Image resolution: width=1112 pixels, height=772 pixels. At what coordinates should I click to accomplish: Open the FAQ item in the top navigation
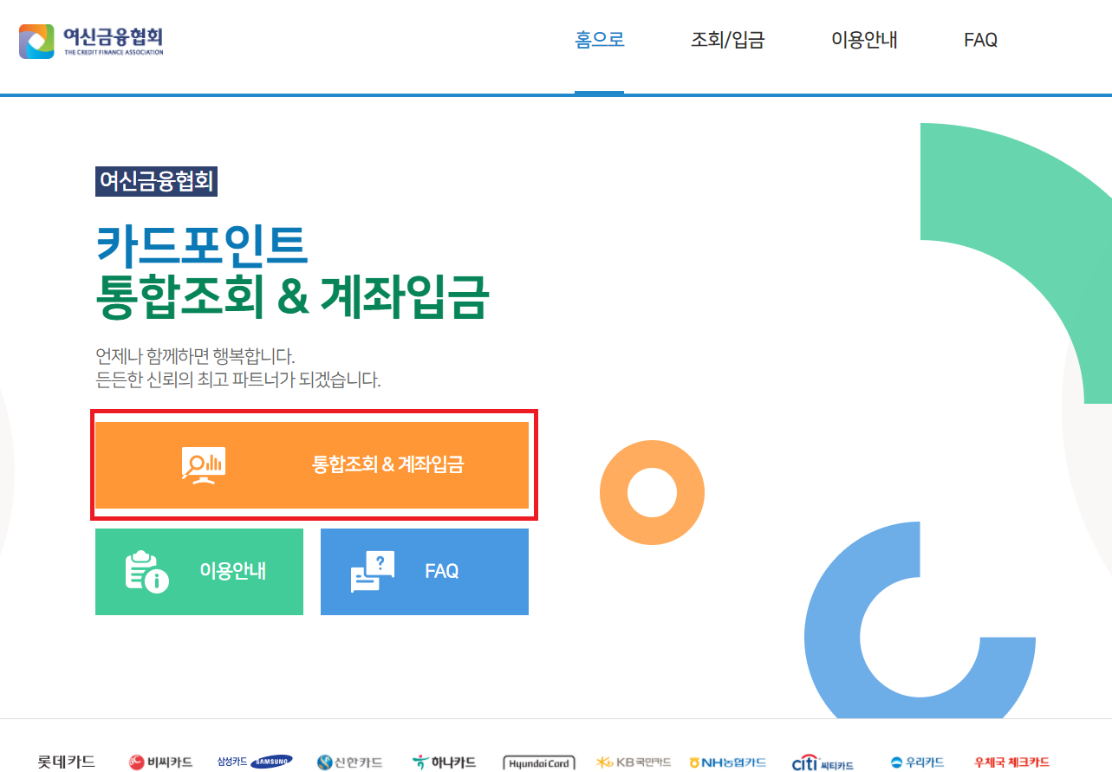click(x=979, y=40)
